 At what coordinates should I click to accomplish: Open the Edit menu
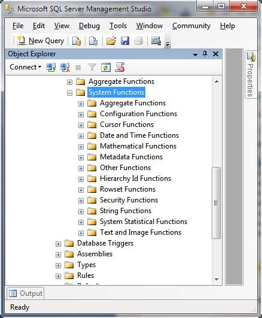(x=39, y=26)
